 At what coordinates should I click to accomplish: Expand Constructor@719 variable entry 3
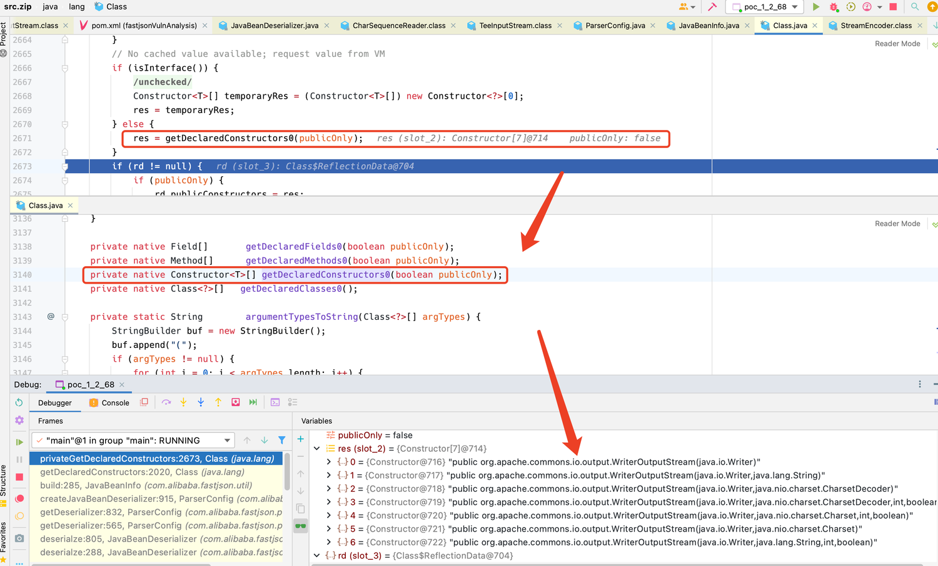click(329, 502)
